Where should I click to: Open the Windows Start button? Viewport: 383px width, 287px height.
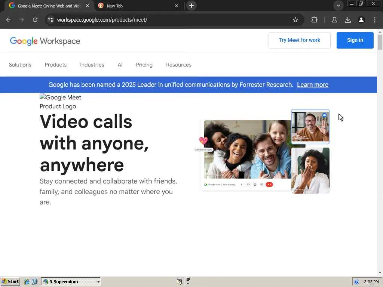[10, 282]
